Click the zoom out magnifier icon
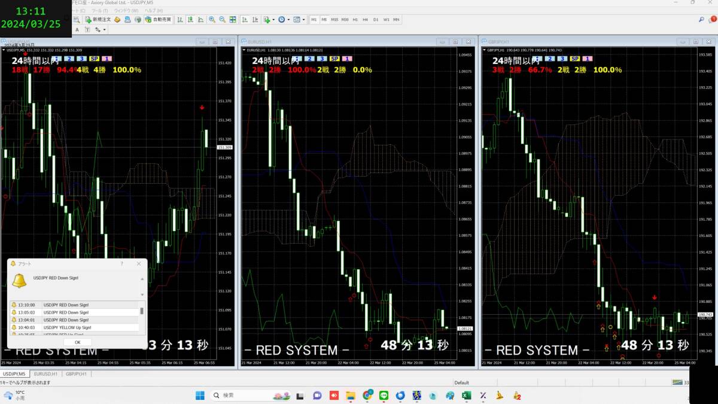The width and height of the screenshot is (718, 404). point(222,20)
